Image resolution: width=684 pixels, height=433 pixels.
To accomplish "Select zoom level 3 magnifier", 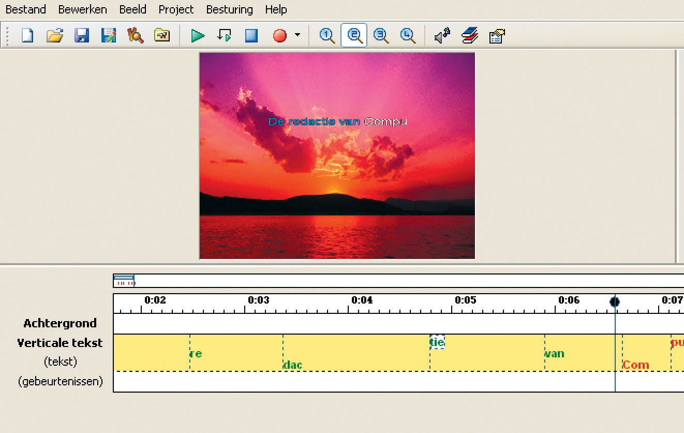I will tap(381, 36).
